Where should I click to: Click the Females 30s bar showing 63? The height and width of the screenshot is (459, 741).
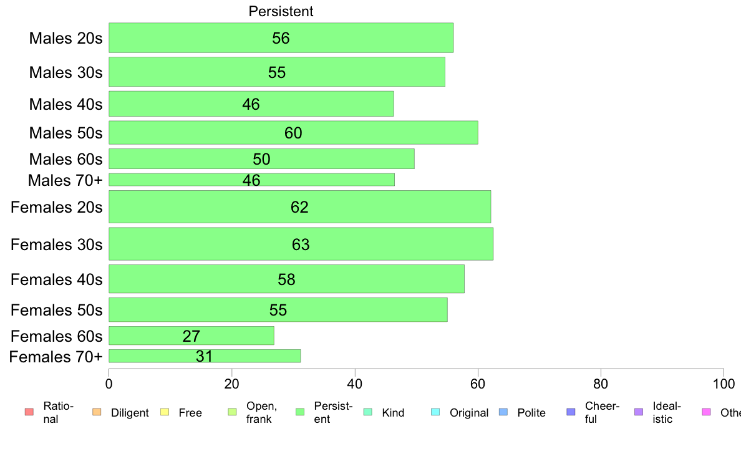click(x=301, y=244)
